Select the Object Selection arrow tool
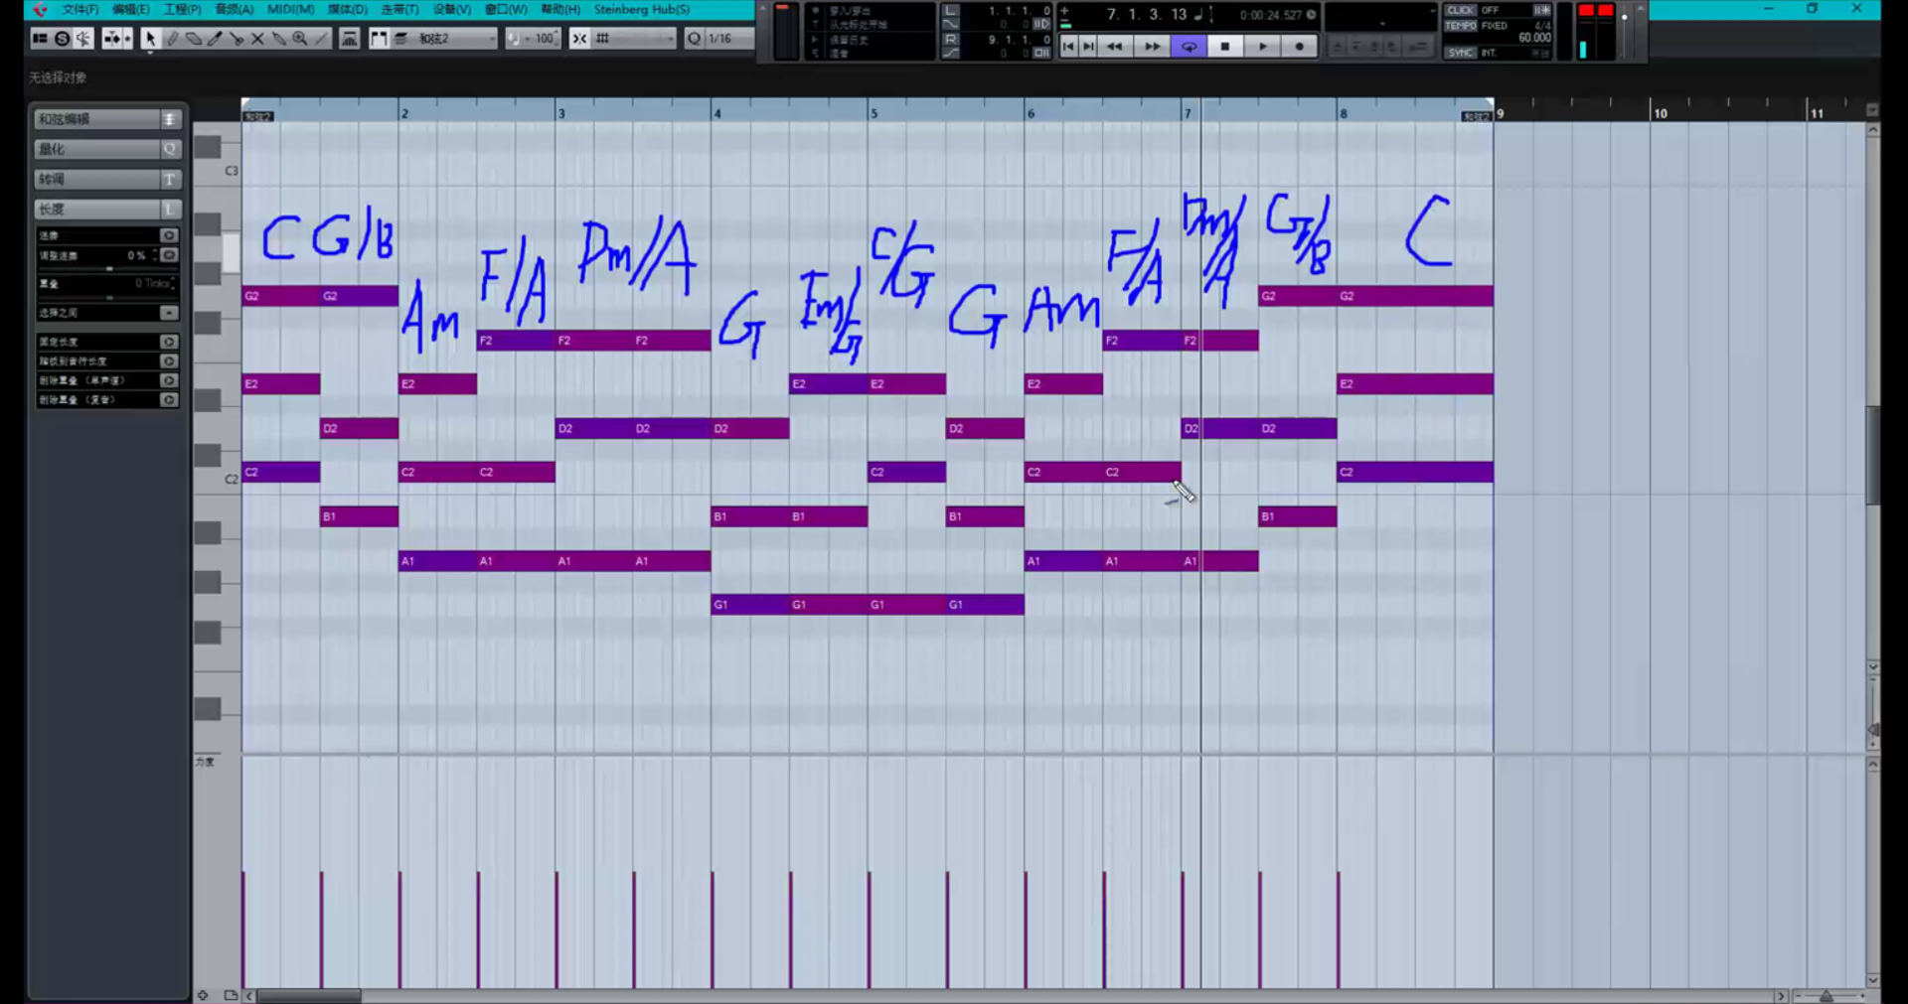Viewport: 1908px width, 1004px height. 150,39
